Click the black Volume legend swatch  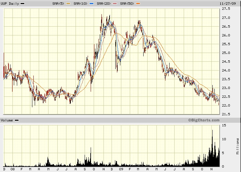[17, 120]
